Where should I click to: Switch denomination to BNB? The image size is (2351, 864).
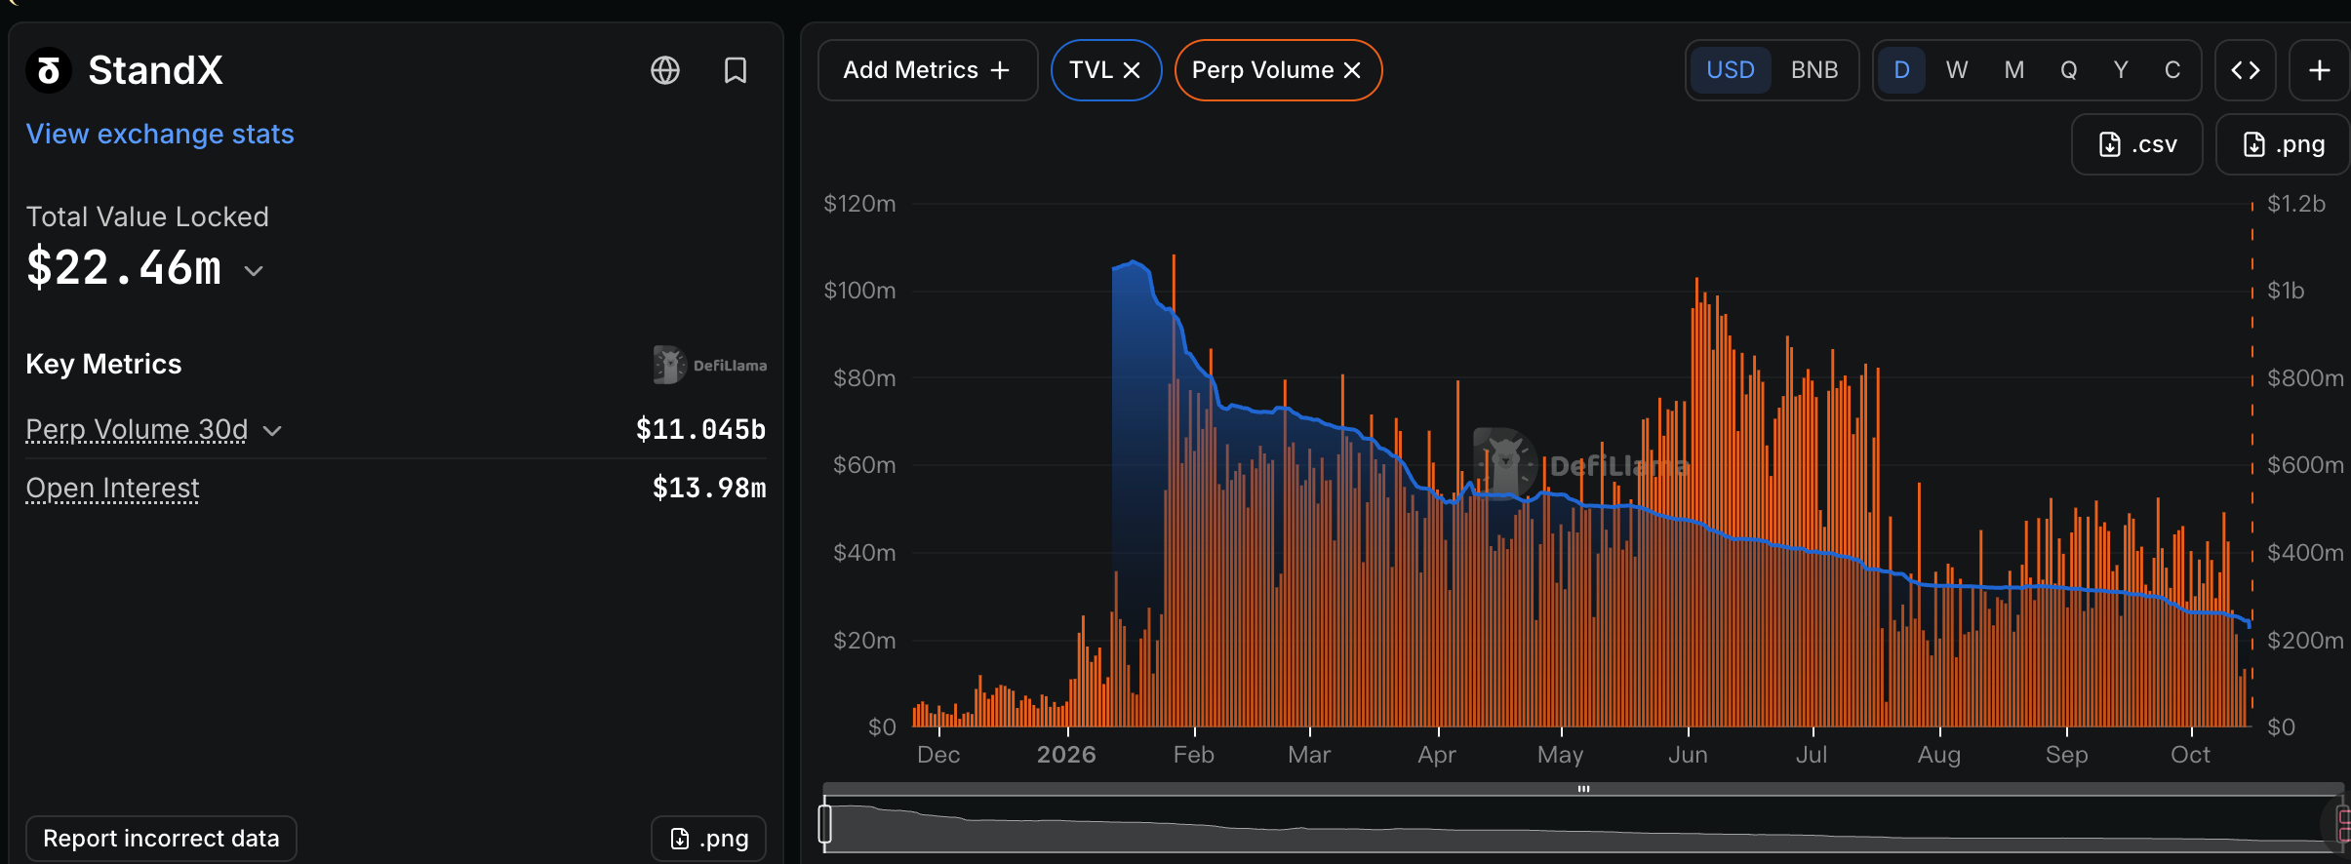(1814, 70)
